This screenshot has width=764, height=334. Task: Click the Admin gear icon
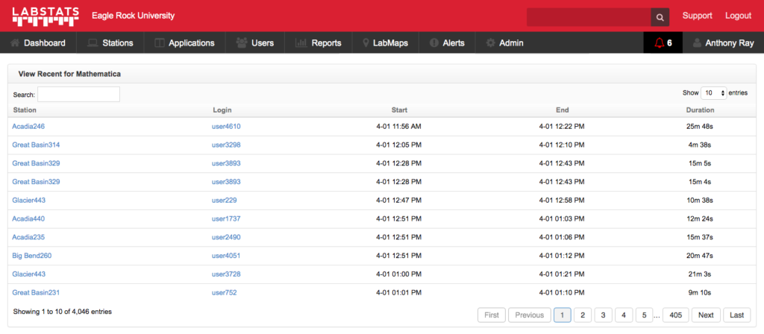491,42
